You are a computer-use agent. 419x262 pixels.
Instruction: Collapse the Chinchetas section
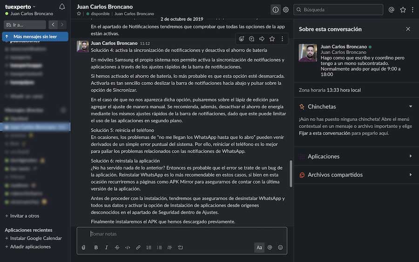point(410,107)
